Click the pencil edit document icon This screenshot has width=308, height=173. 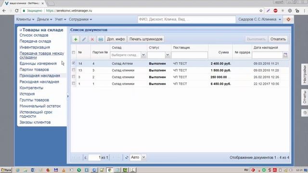coord(84,39)
